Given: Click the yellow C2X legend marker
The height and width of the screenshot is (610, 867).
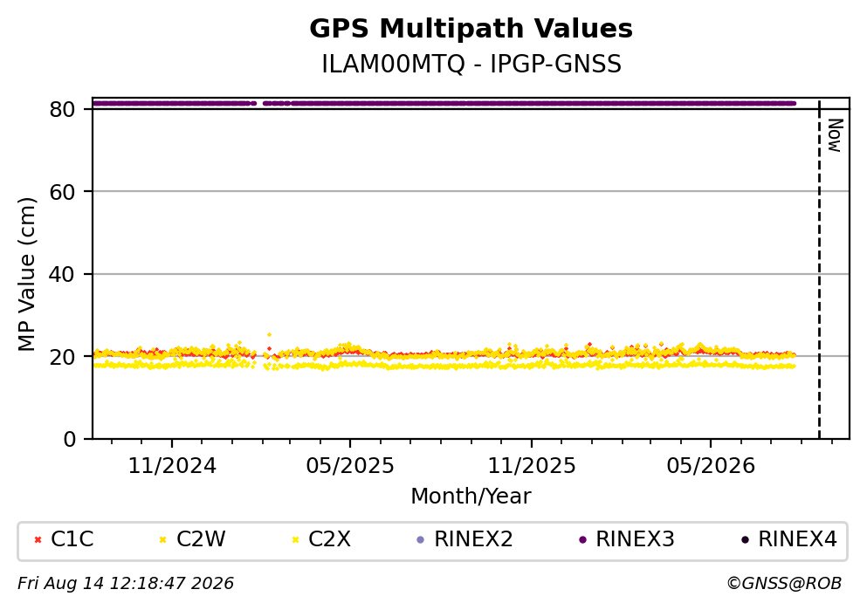Looking at the screenshot, I should (295, 540).
